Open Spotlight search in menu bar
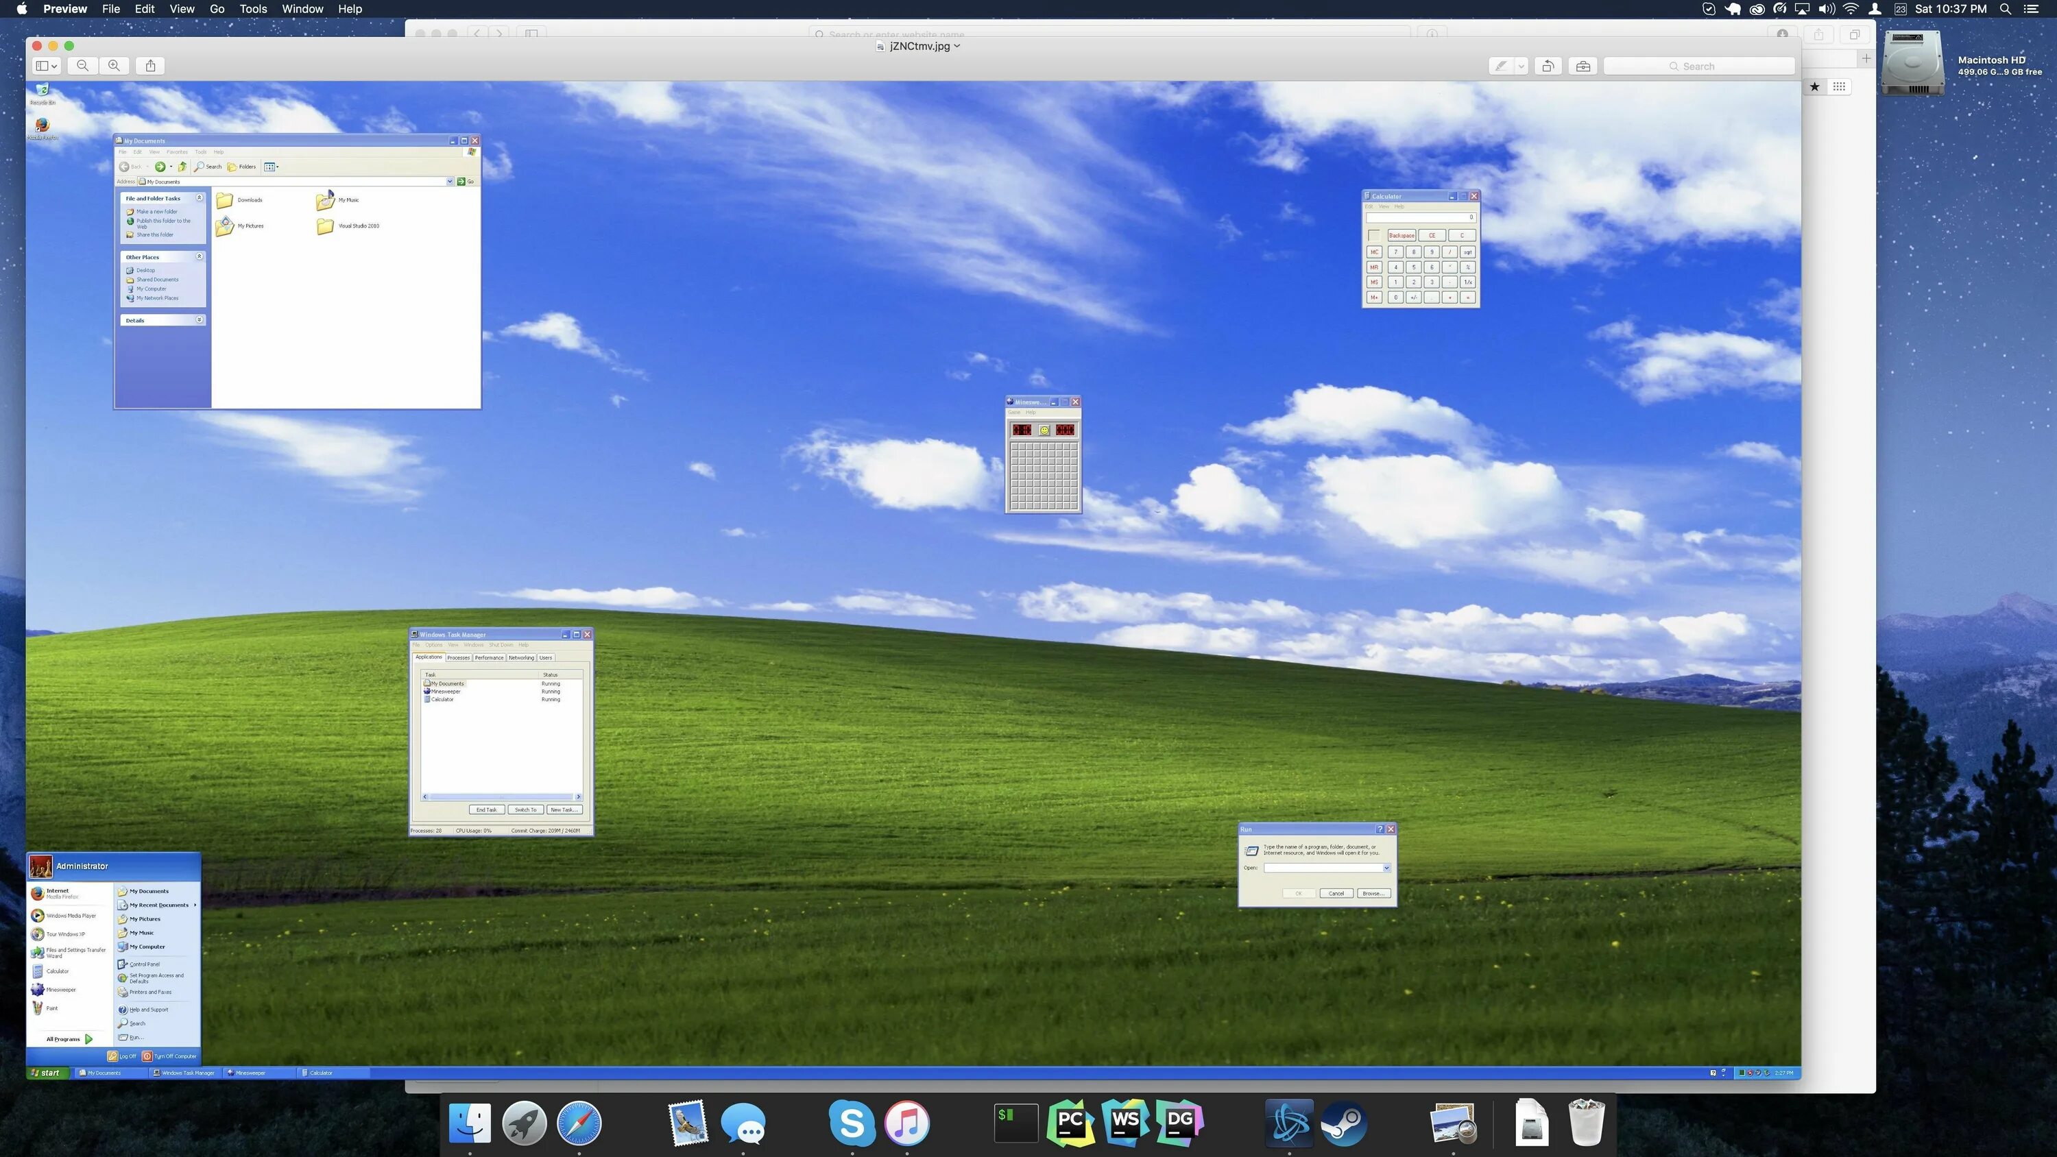The height and width of the screenshot is (1157, 2057). coord(2005,9)
